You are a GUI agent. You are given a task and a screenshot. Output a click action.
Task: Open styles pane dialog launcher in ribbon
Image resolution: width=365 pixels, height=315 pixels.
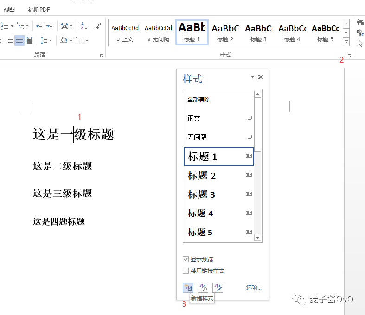click(x=349, y=56)
